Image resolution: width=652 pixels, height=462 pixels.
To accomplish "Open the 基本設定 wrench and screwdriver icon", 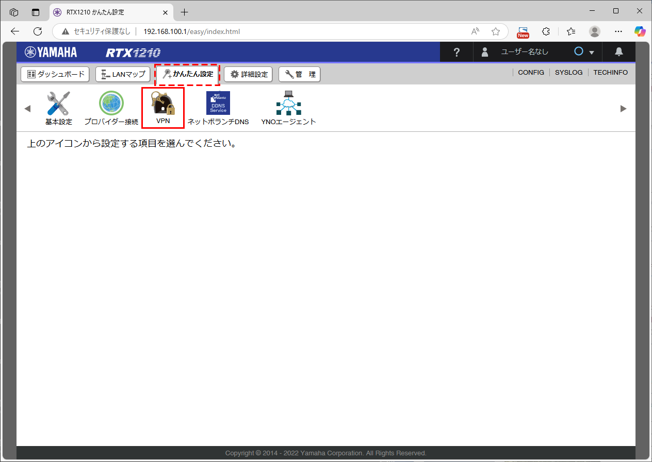I will (x=58, y=108).
